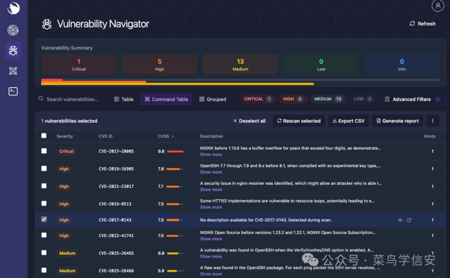Screen dimensions: 450x278
Task: Click the CVSS 9.8 score bar
Action: point(175,151)
